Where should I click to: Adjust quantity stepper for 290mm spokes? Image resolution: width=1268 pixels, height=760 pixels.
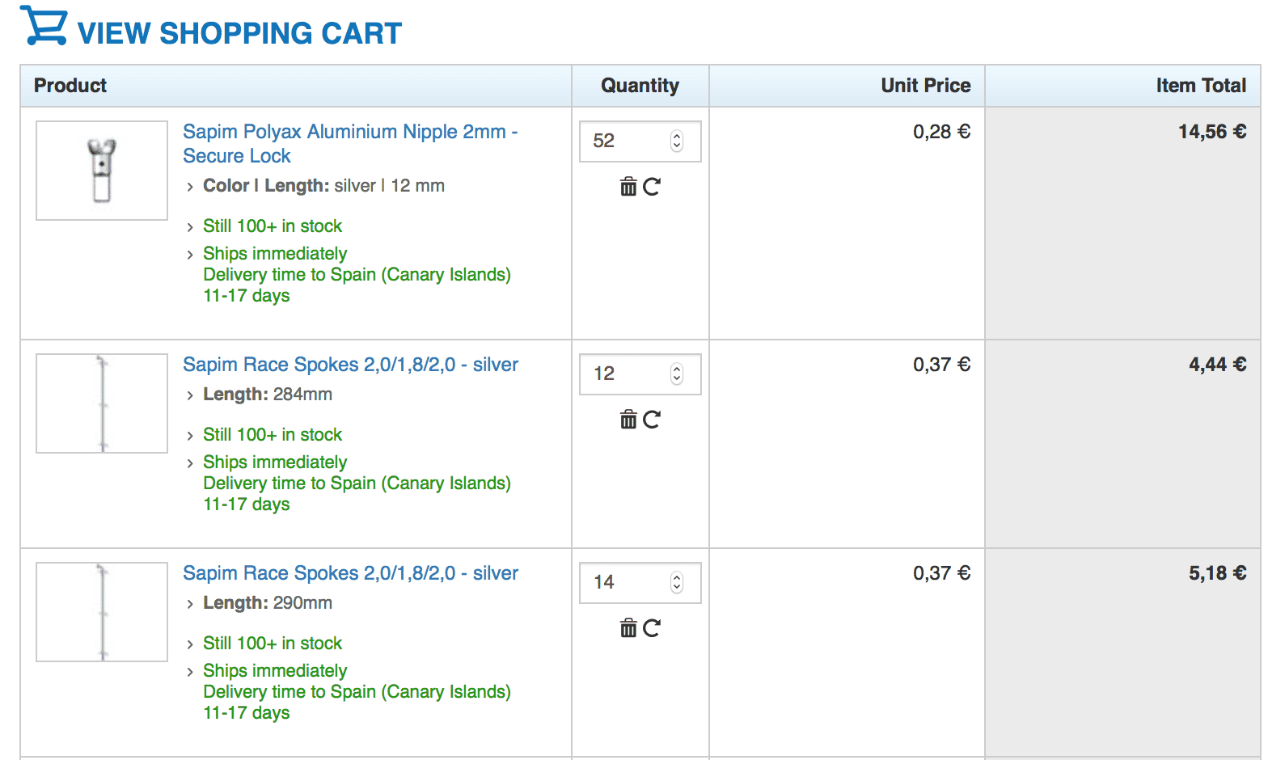[x=677, y=582]
